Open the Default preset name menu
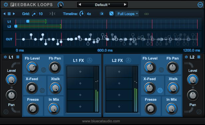 [102, 5]
